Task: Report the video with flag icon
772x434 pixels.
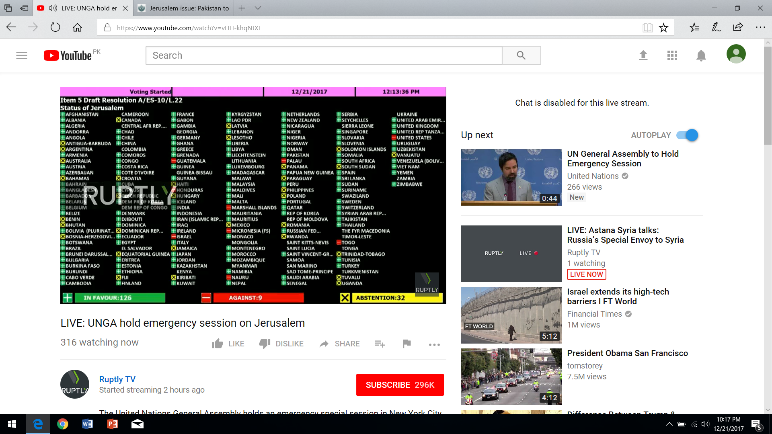Action: click(x=407, y=344)
